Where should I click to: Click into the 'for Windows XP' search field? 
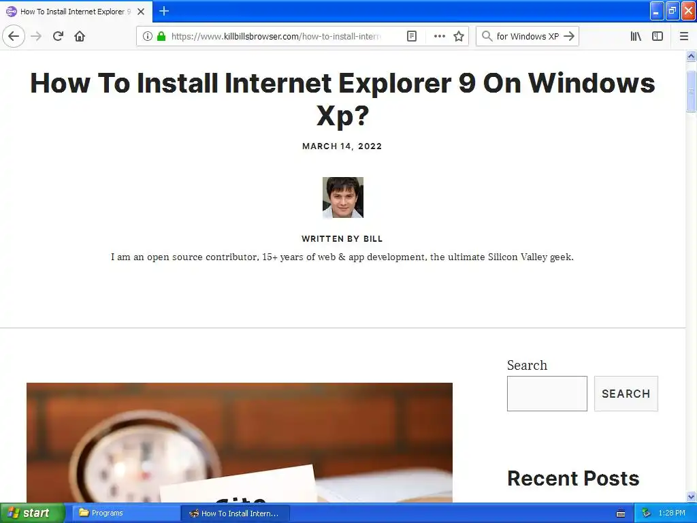tap(528, 36)
